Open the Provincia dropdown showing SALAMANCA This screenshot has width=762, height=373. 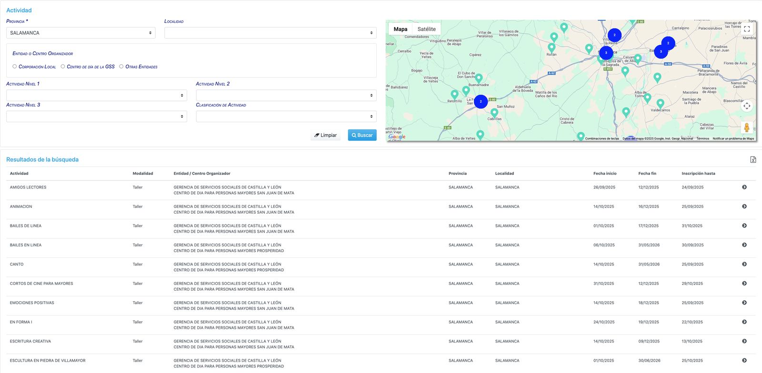pyautogui.click(x=81, y=33)
